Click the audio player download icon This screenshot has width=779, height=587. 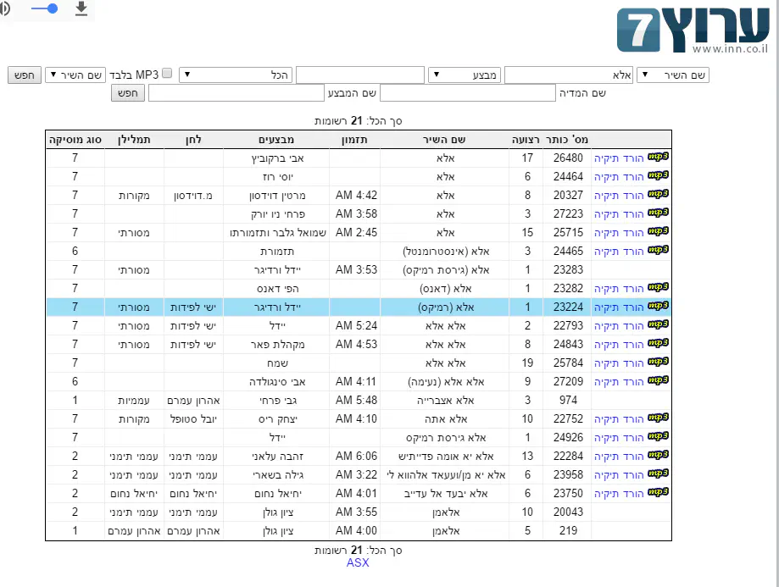[x=81, y=8]
